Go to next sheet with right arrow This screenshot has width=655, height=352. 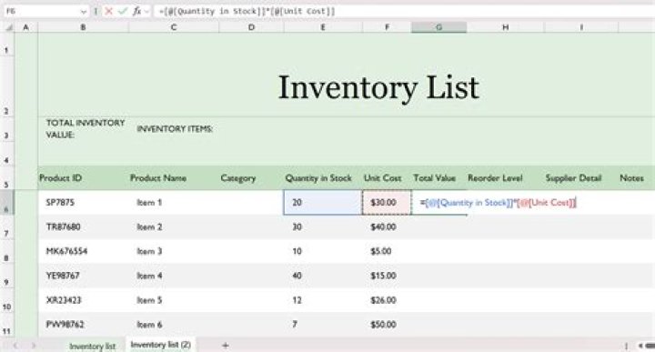tap(34, 346)
